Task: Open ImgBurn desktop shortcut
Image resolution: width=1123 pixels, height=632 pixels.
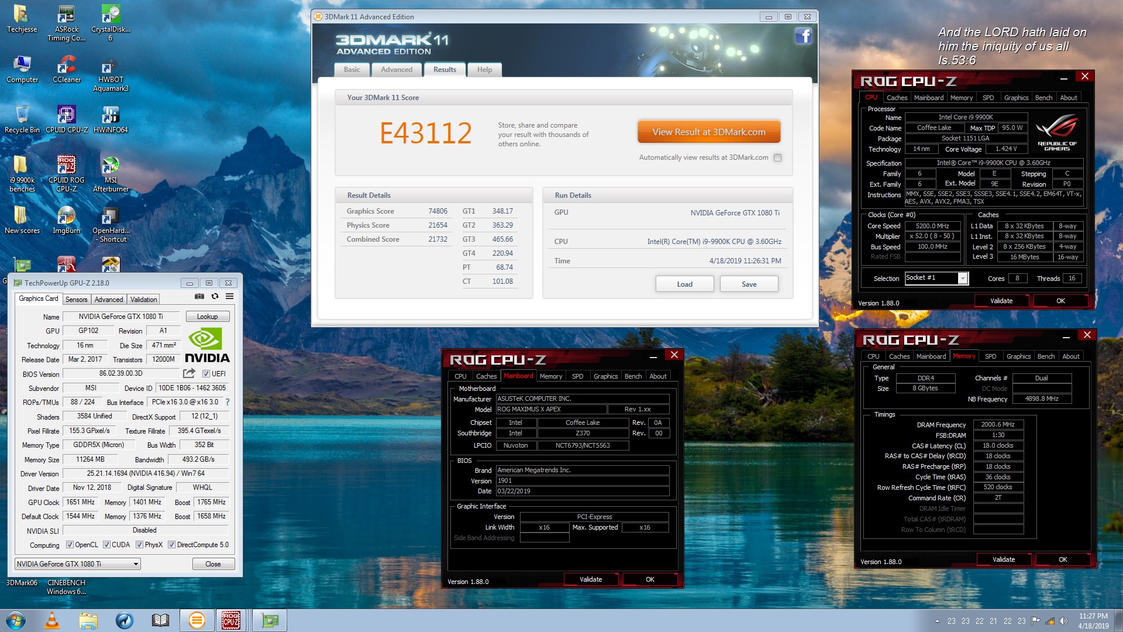Action: click(66, 221)
